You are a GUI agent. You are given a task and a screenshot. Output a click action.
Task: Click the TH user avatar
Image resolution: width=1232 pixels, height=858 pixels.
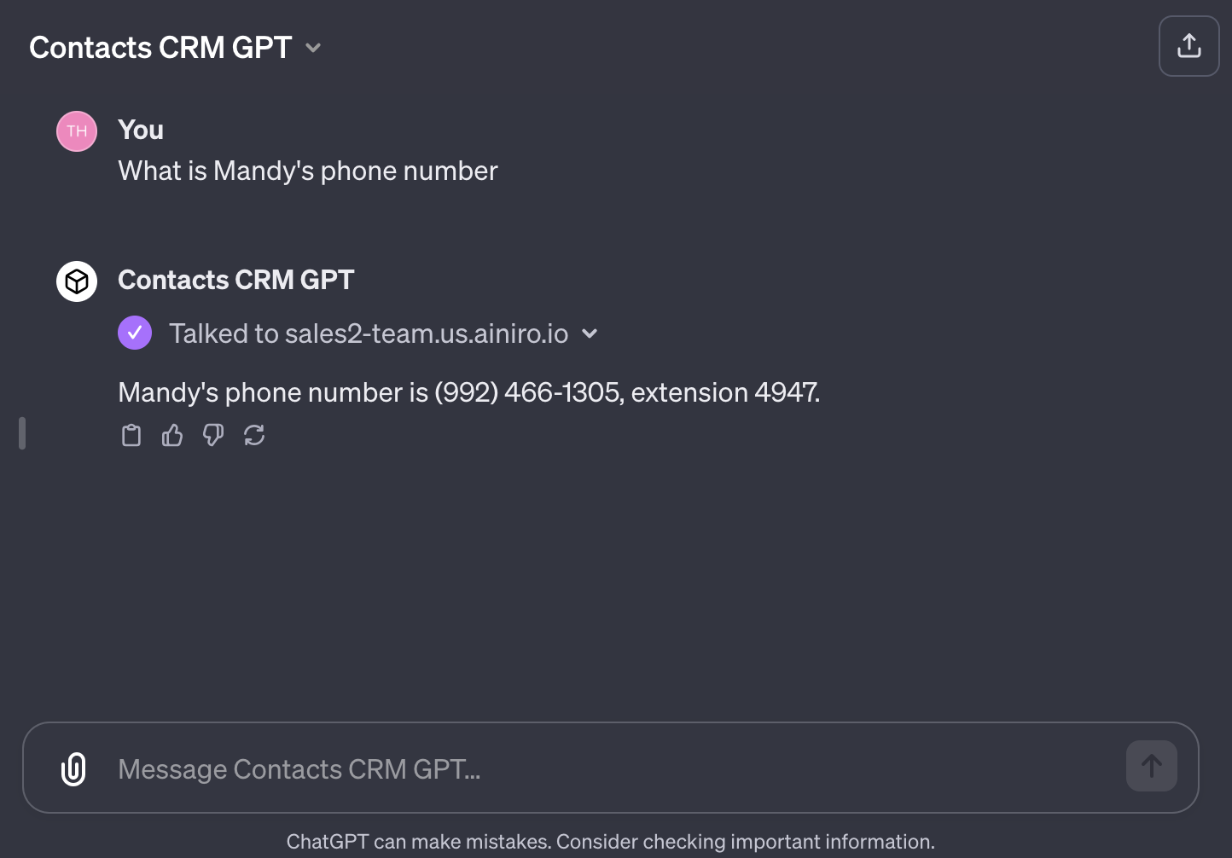76,130
